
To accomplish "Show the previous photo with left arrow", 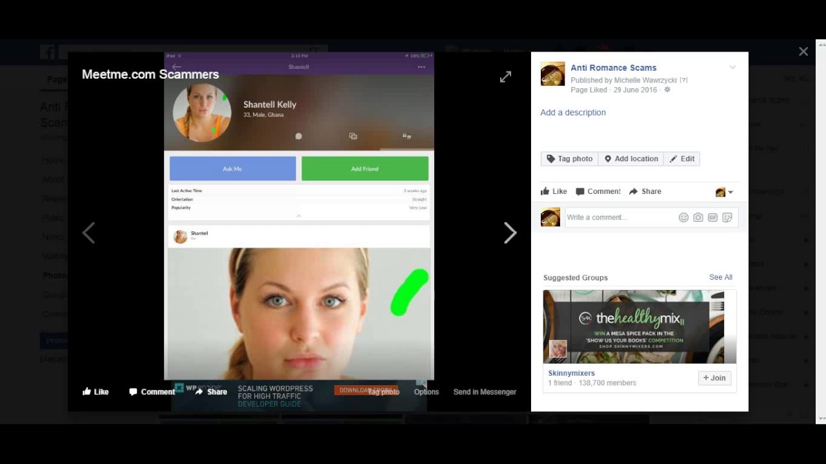I will point(89,233).
